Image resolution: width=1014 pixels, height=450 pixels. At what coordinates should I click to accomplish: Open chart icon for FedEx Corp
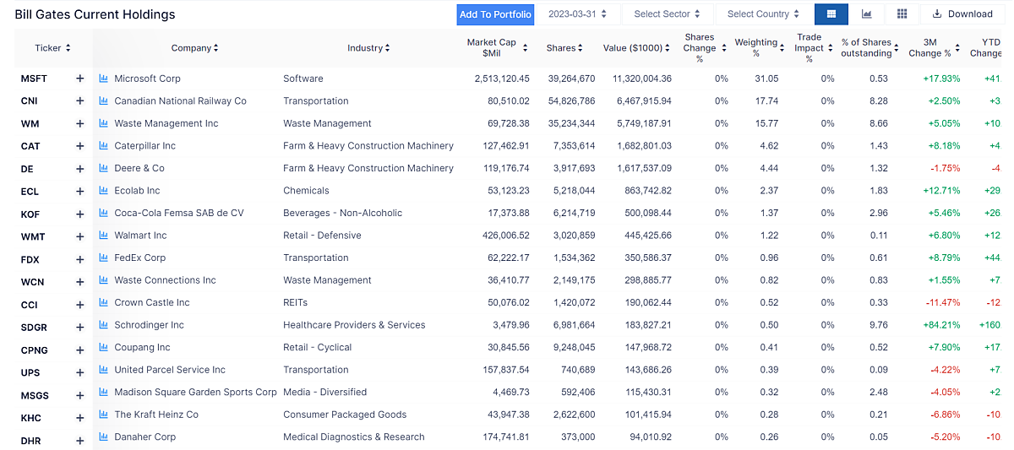[104, 258]
